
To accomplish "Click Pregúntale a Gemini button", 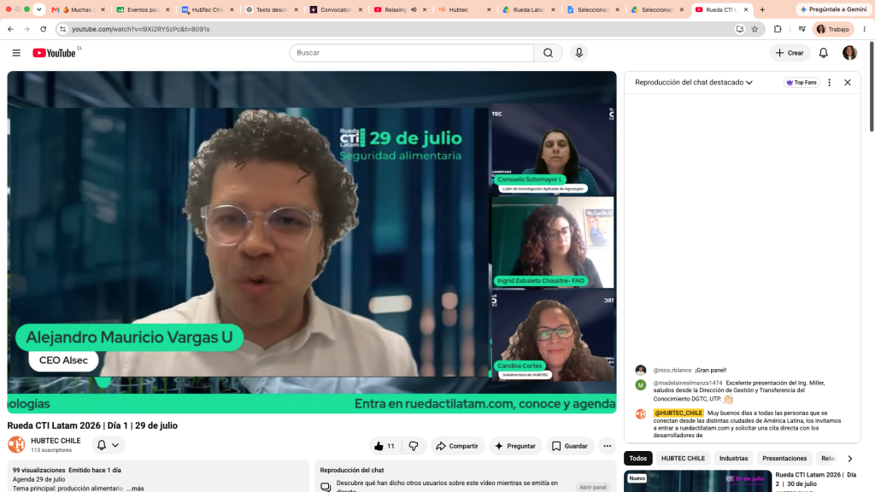I will coord(834,9).
